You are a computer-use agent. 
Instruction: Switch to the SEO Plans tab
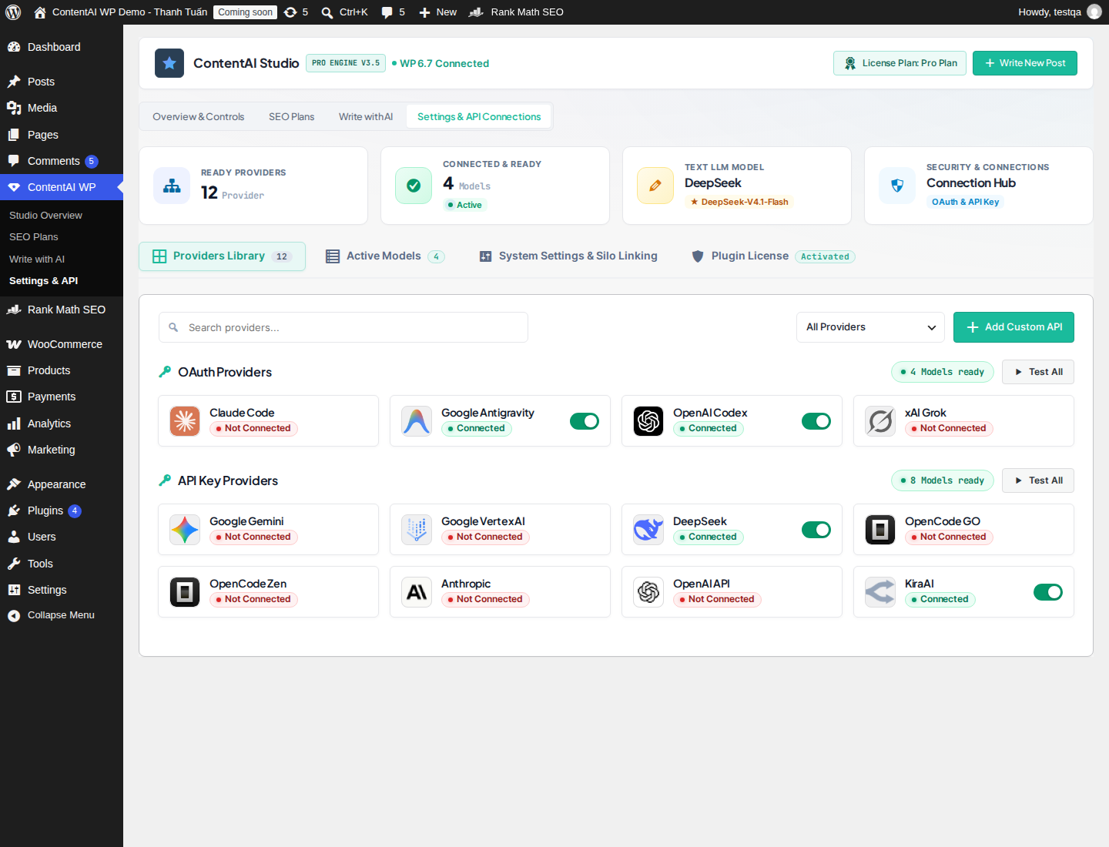pyautogui.click(x=291, y=117)
